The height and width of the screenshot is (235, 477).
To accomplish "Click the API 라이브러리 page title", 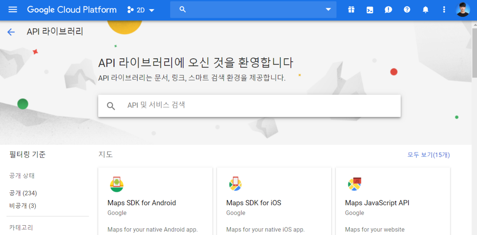I will (x=55, y=32).
